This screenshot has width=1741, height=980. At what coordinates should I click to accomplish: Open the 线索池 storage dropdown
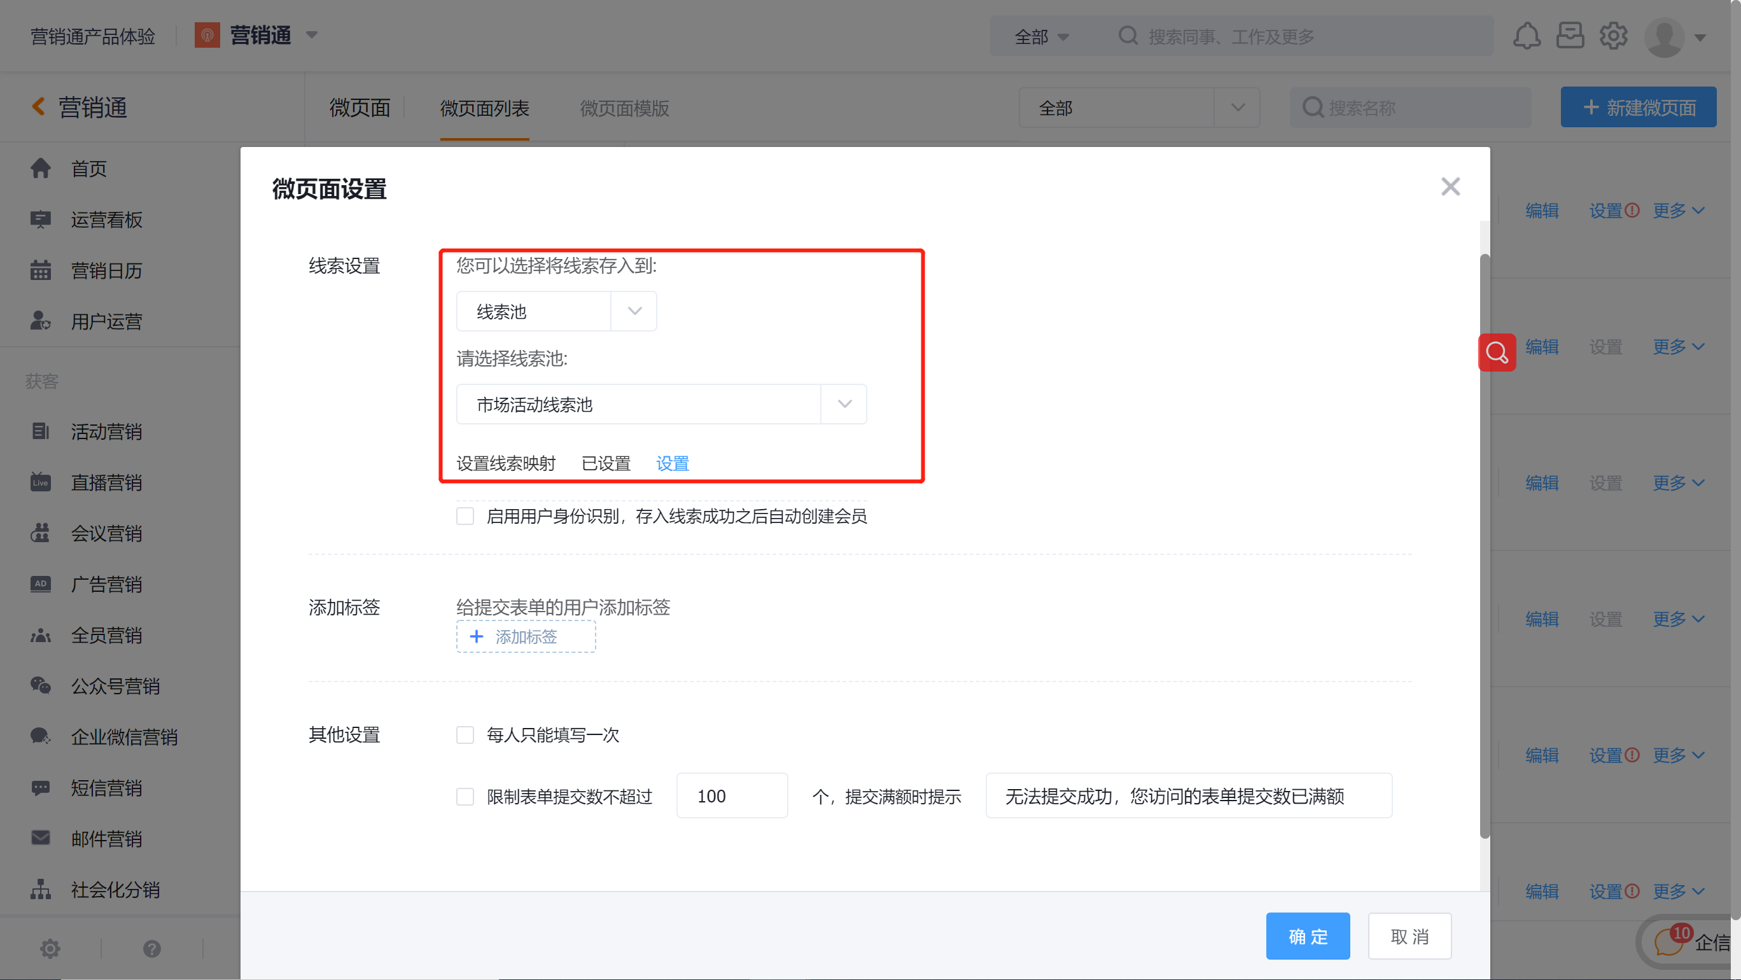point(556,311)
